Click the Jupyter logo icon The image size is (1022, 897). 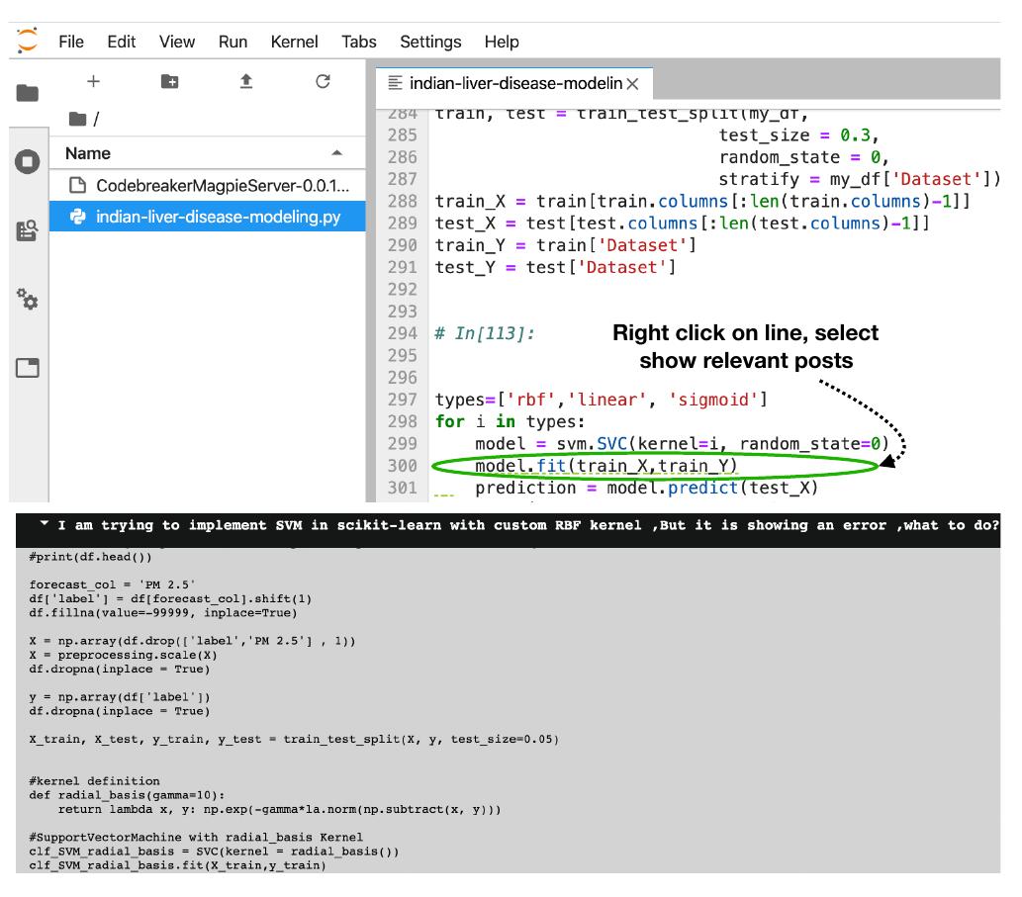pos(28,41)
